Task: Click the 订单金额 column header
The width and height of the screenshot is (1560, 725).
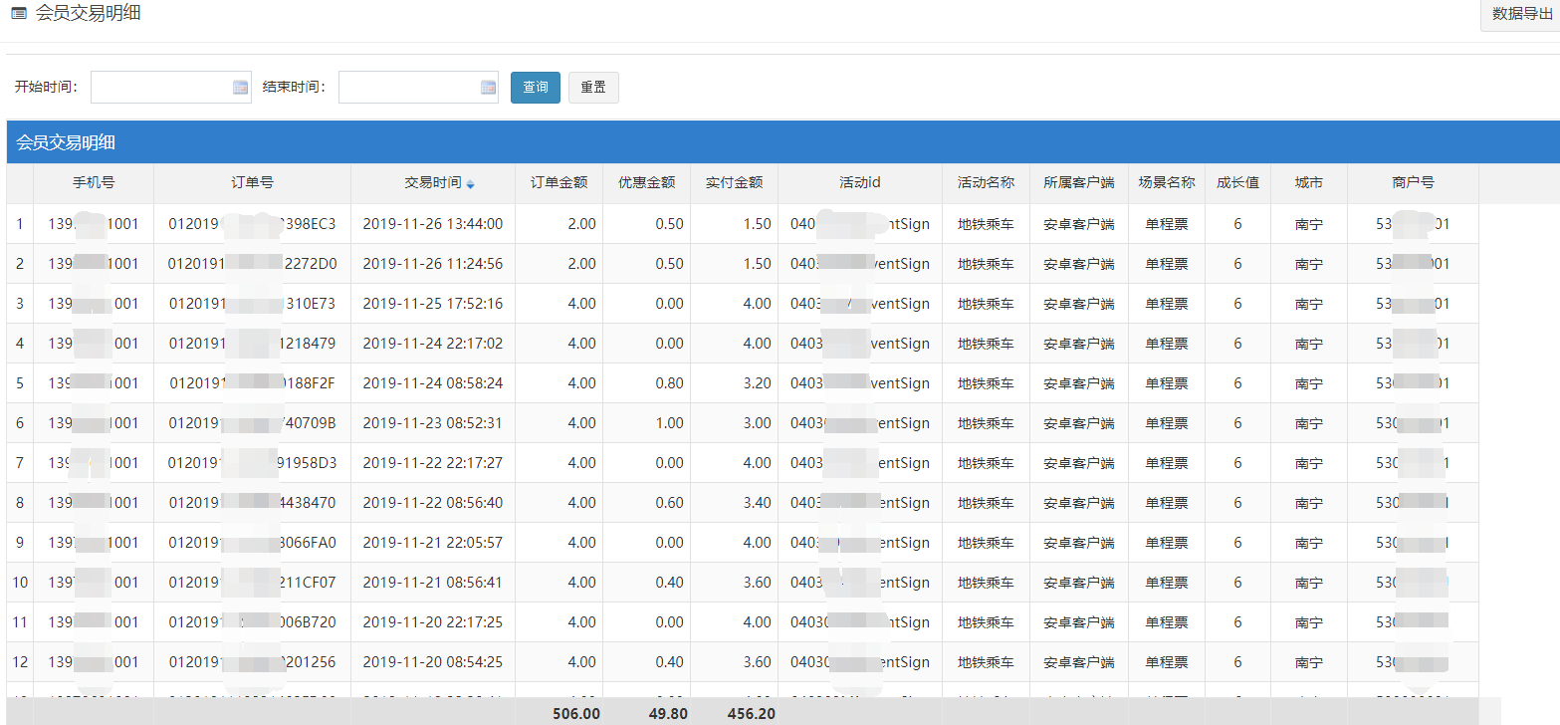Action: coord(558,183)
